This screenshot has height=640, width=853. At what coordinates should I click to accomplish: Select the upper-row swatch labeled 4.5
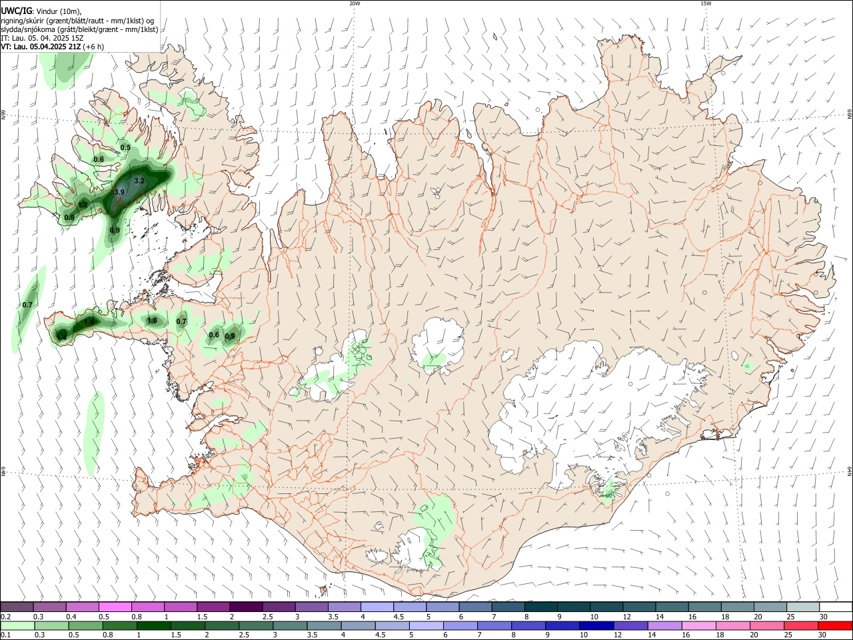(409, 607)
